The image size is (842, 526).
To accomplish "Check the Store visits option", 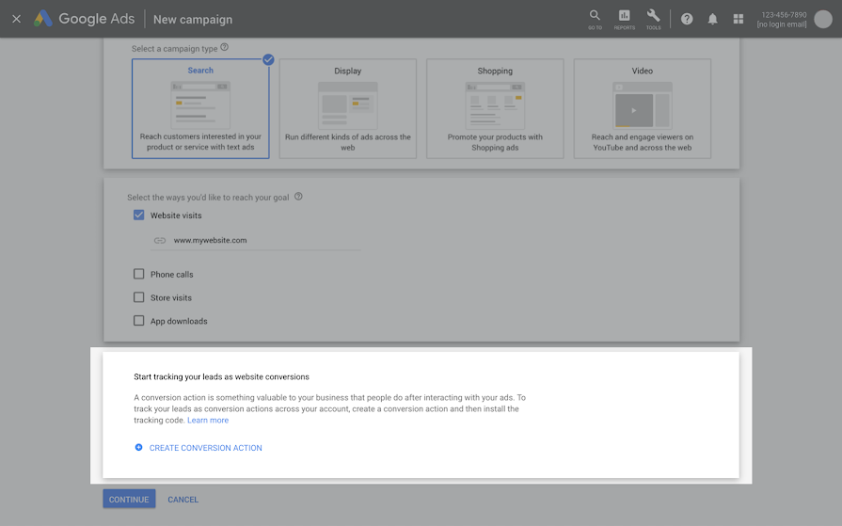I will 139,297.
